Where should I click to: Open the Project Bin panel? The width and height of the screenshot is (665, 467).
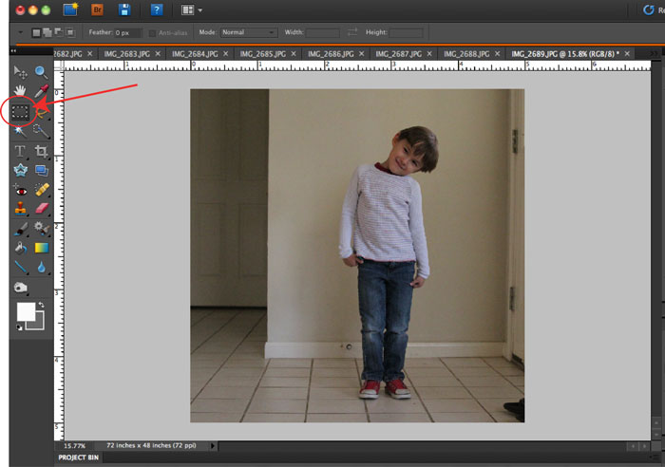click(78, 458)
